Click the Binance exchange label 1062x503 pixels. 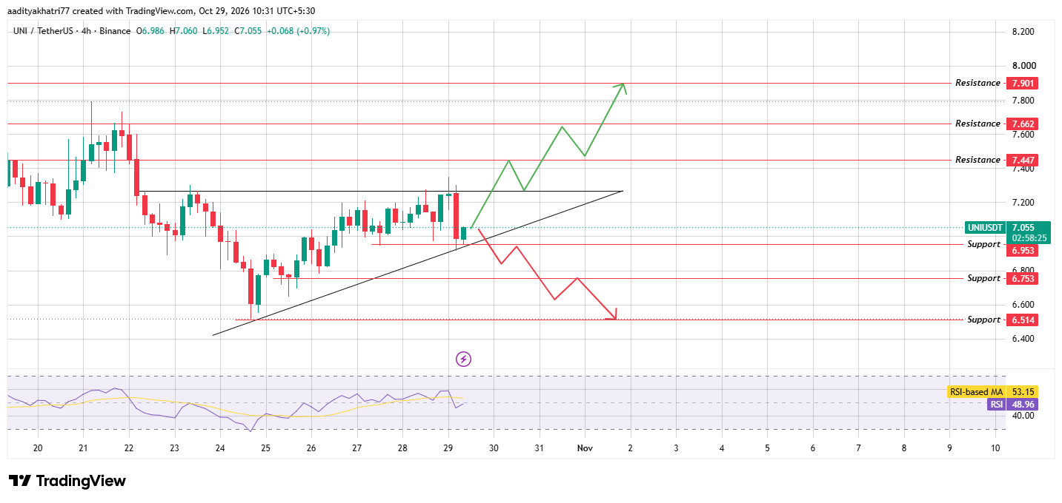(x=116, y=31)
